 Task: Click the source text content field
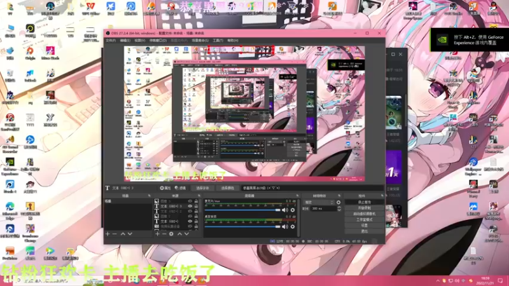tap(312, 188)
